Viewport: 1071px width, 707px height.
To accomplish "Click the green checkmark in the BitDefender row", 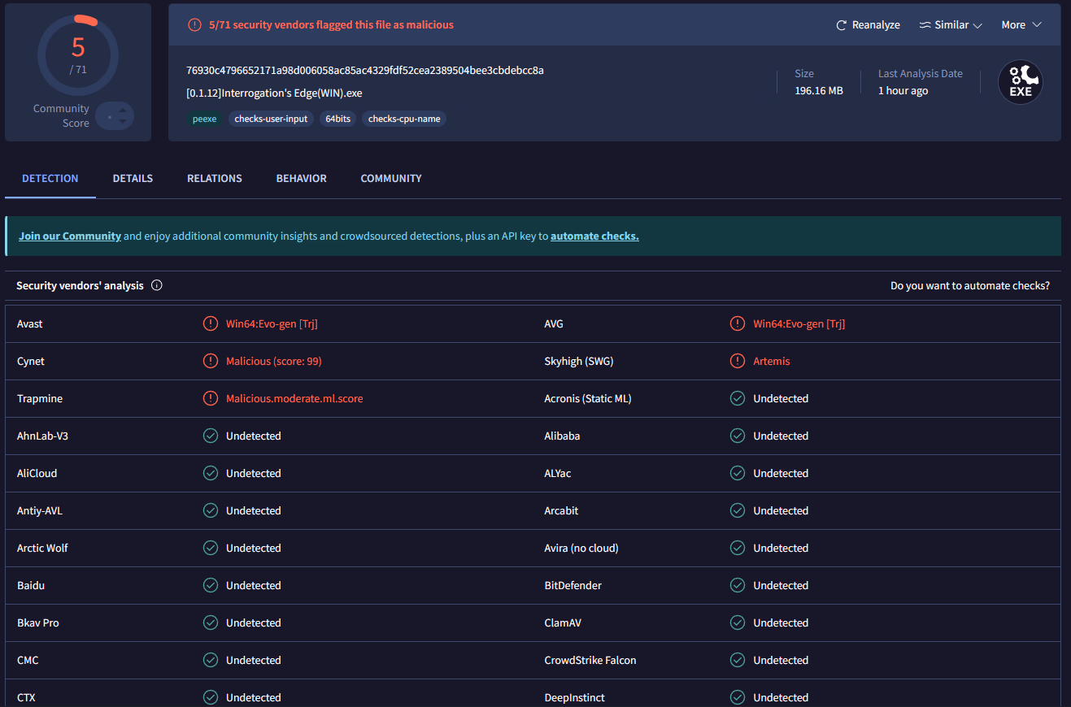I will click(738, 585).
